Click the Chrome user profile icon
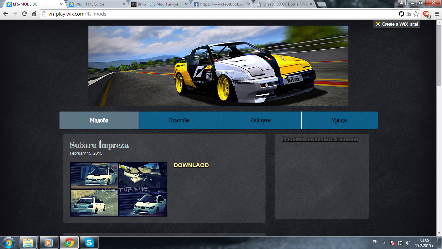The height and width of the screenshot is (249, 442). [x=401, y=3]
